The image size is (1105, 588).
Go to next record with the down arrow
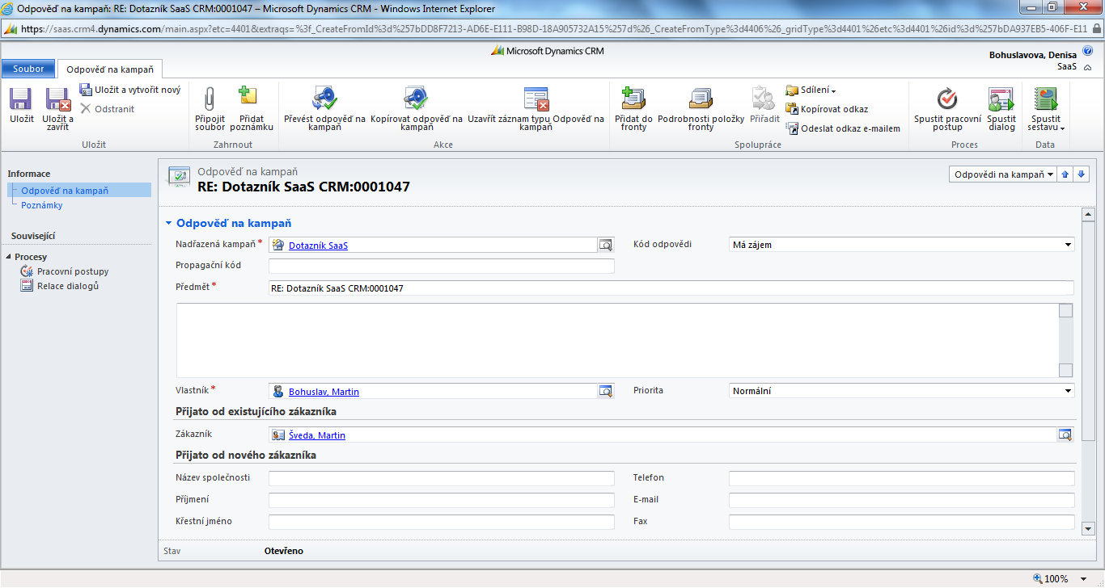click(x=1082, y=174)
